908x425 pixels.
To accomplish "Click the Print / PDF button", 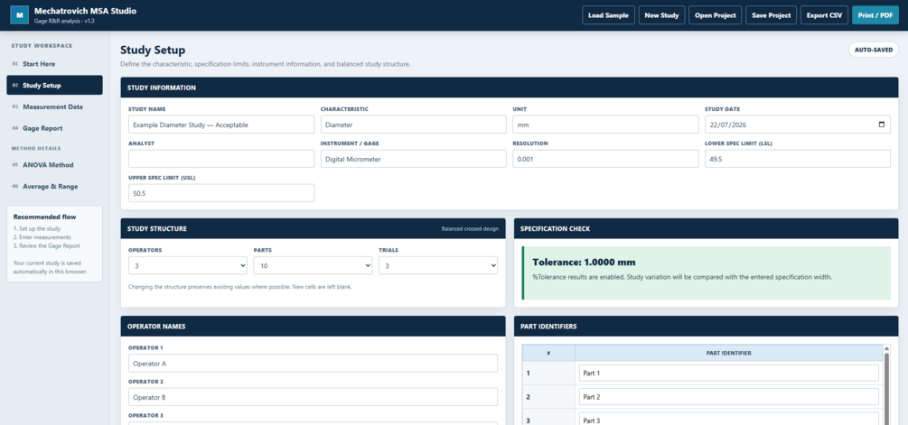I will 875,15.
